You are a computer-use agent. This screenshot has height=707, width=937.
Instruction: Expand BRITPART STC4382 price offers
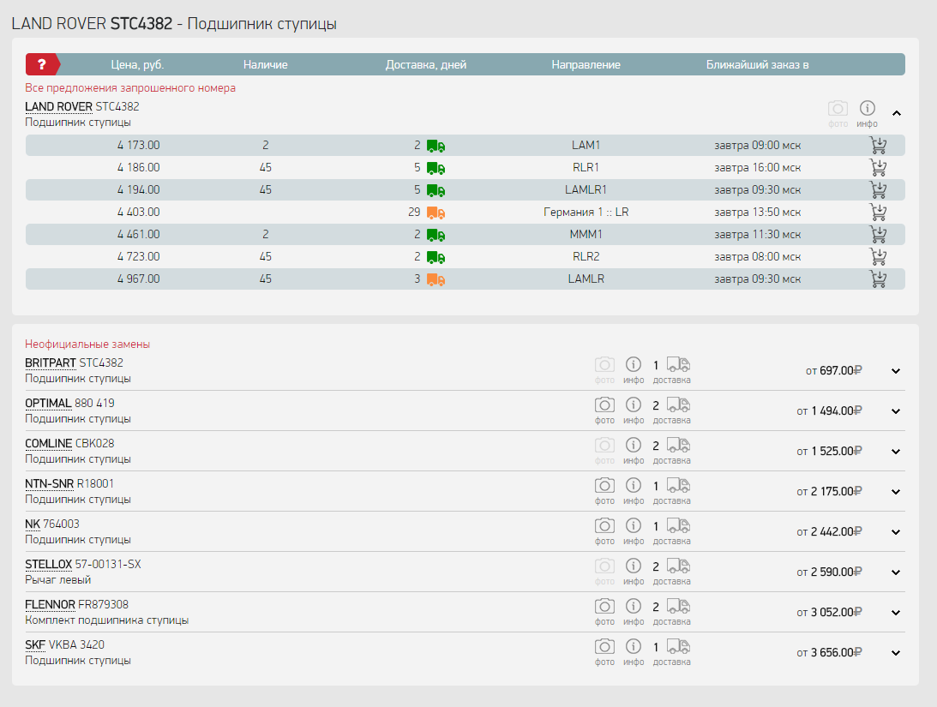point(896,371)
